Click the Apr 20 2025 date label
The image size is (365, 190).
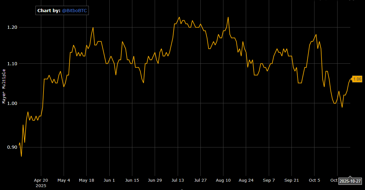click(41, 183)
